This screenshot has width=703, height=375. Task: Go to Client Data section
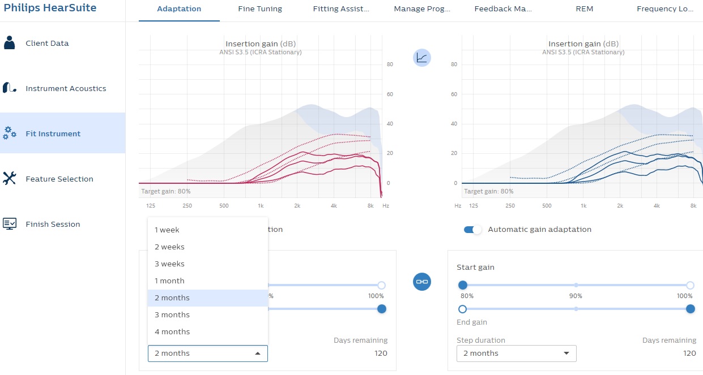[x=62, y=43]
